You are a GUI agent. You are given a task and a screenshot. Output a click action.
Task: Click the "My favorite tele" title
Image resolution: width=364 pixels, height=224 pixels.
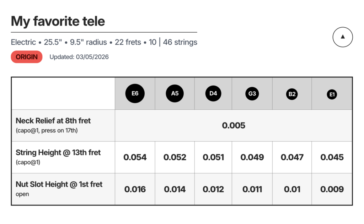tap(58, 21)
